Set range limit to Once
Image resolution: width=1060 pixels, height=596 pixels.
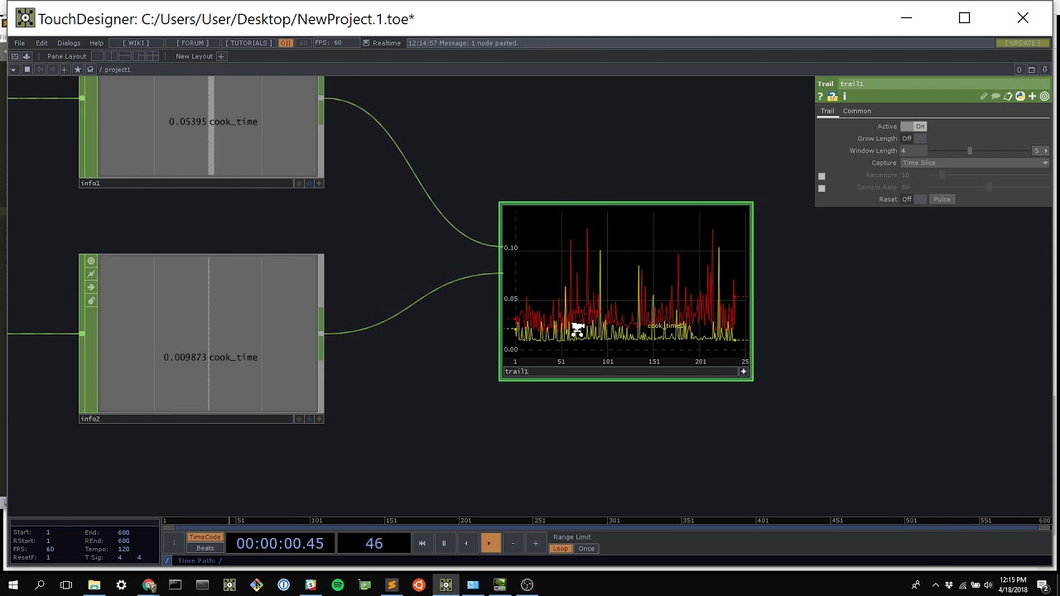tap(586, 549)
